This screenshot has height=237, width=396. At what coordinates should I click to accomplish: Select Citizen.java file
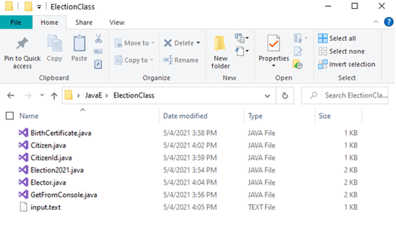(48, 145)
